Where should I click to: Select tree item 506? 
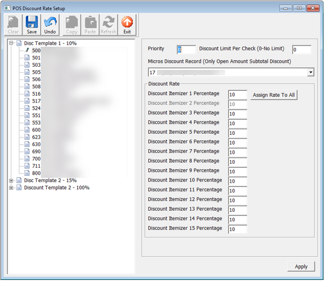[x=36, y=80]
